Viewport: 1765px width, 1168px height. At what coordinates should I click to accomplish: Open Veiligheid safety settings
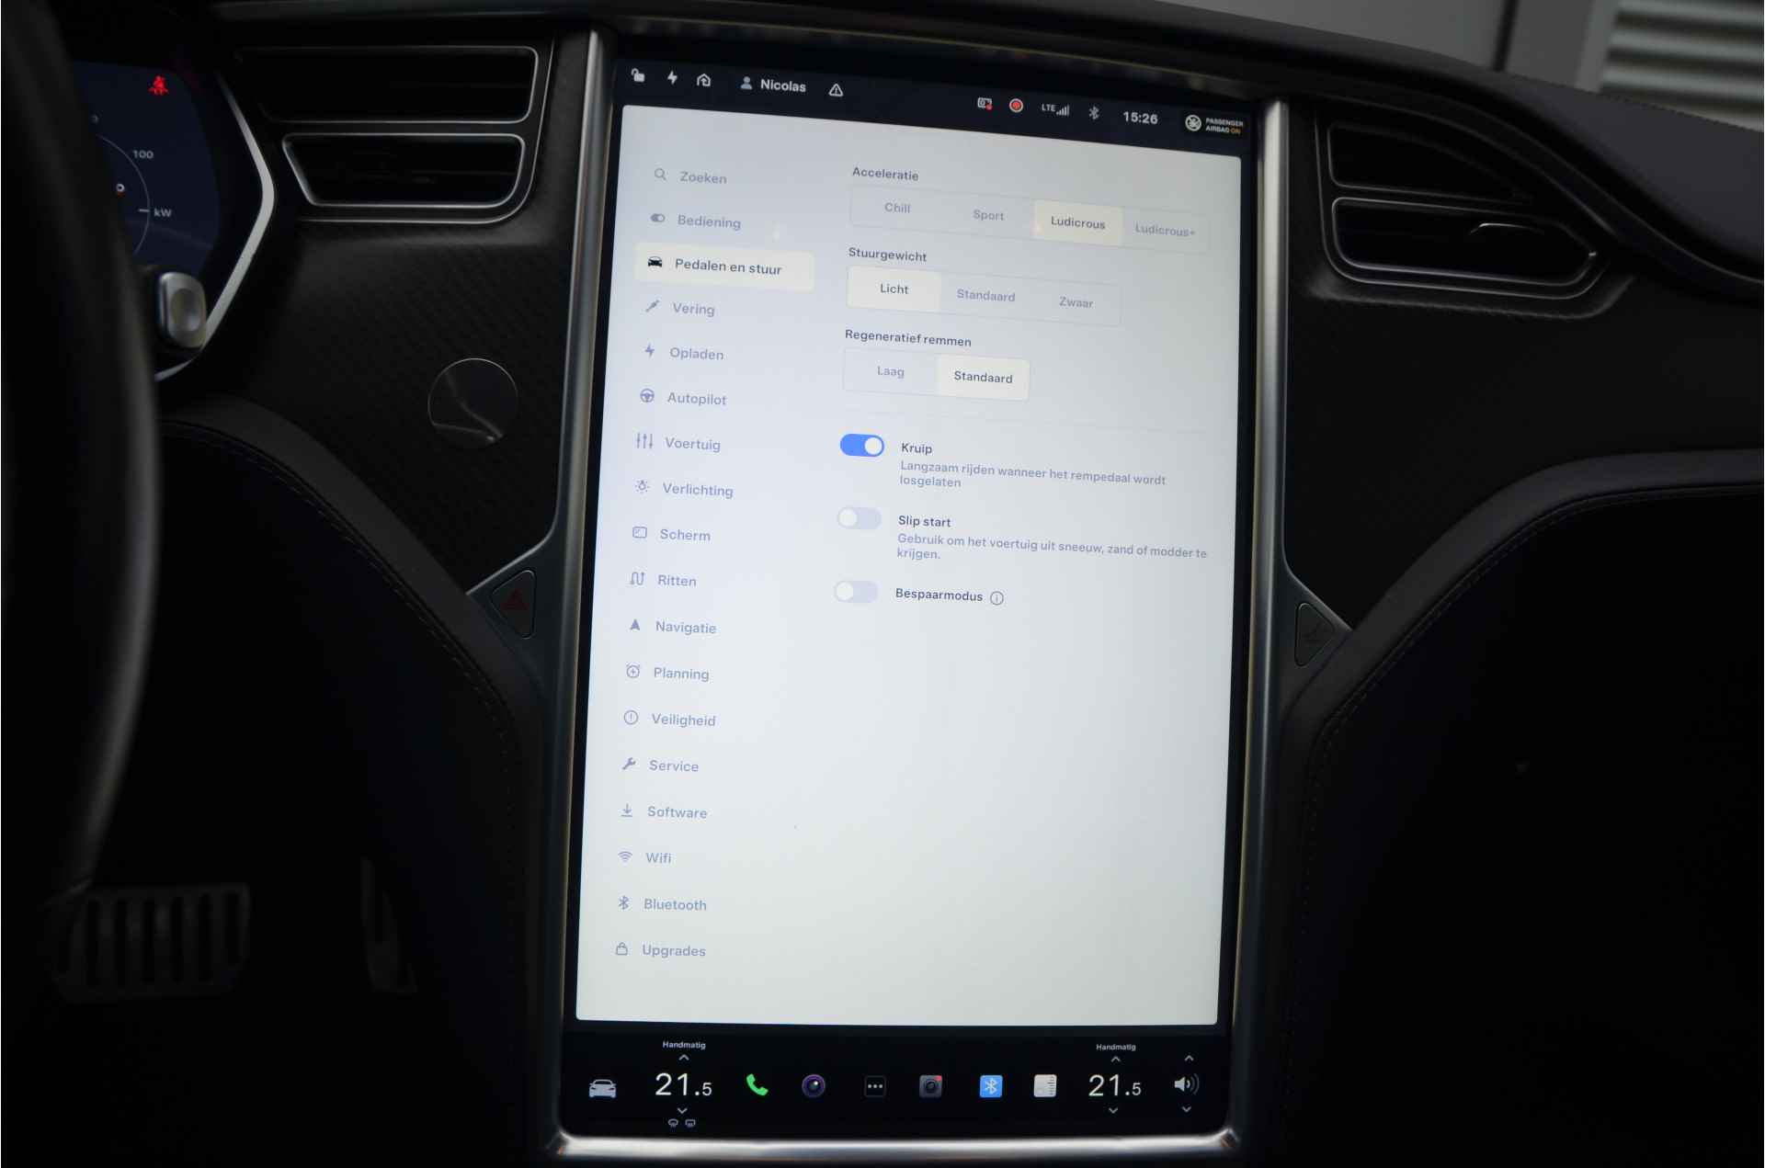point(683,719)
